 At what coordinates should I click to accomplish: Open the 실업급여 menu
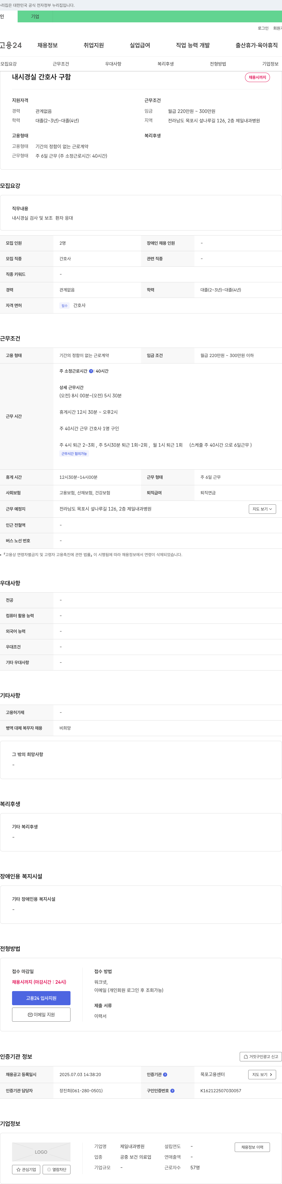pos(140,45)
